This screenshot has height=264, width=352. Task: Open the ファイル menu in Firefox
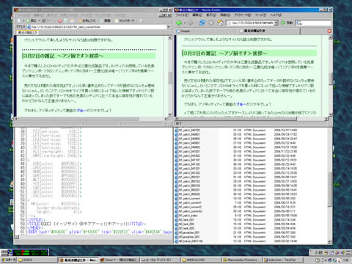(182, 15)
